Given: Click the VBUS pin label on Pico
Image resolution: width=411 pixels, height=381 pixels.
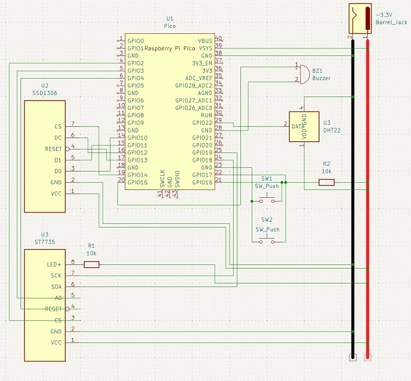Looking at the screenshot, I should [x=205, y=41].
